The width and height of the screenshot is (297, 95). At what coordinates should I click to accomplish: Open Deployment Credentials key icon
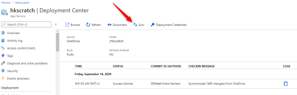153,25
